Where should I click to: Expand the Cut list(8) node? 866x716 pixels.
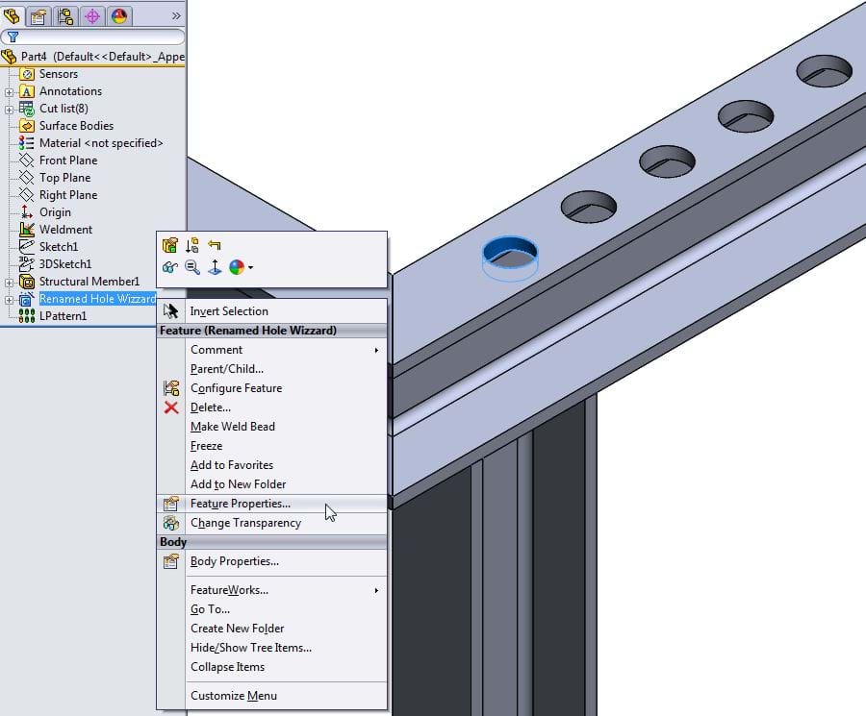coord(9,110)
